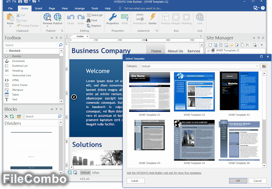The image size is (272, 189).
Task: Click the delete X icon in Blocks panel
Action: [6, 117]
